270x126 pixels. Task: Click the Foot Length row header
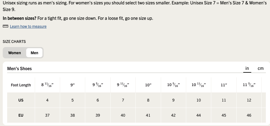[21, 85]
